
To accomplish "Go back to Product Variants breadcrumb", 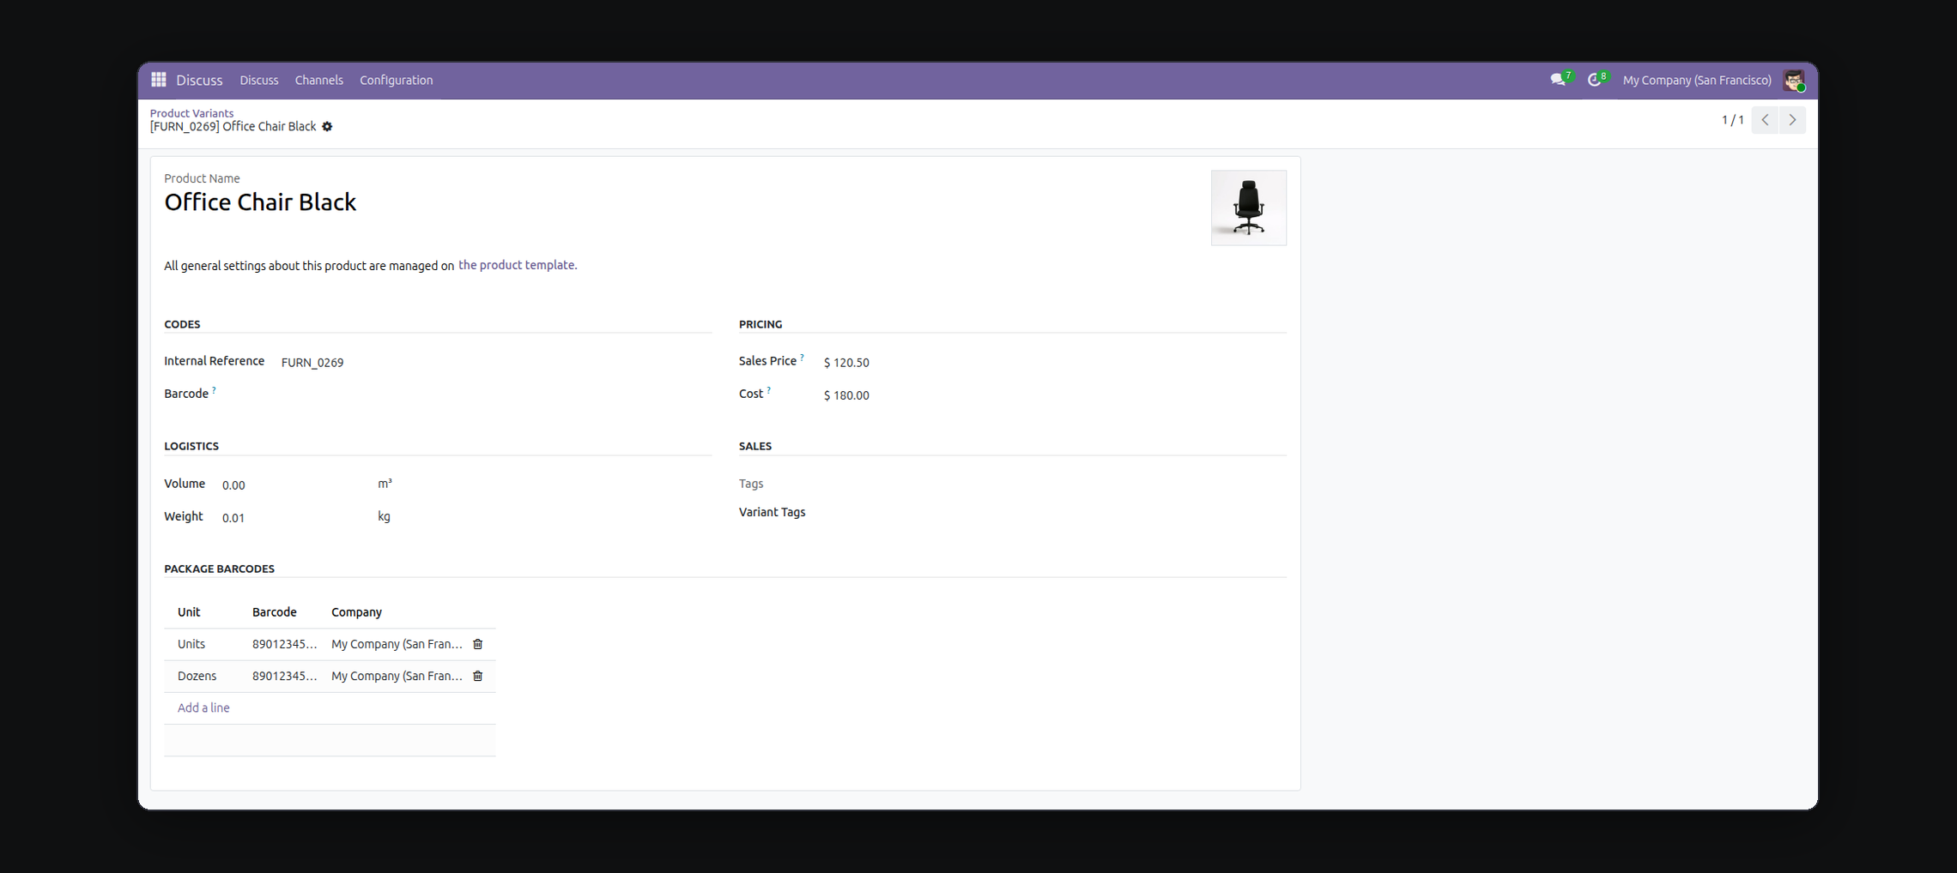I will click(191, 113).
